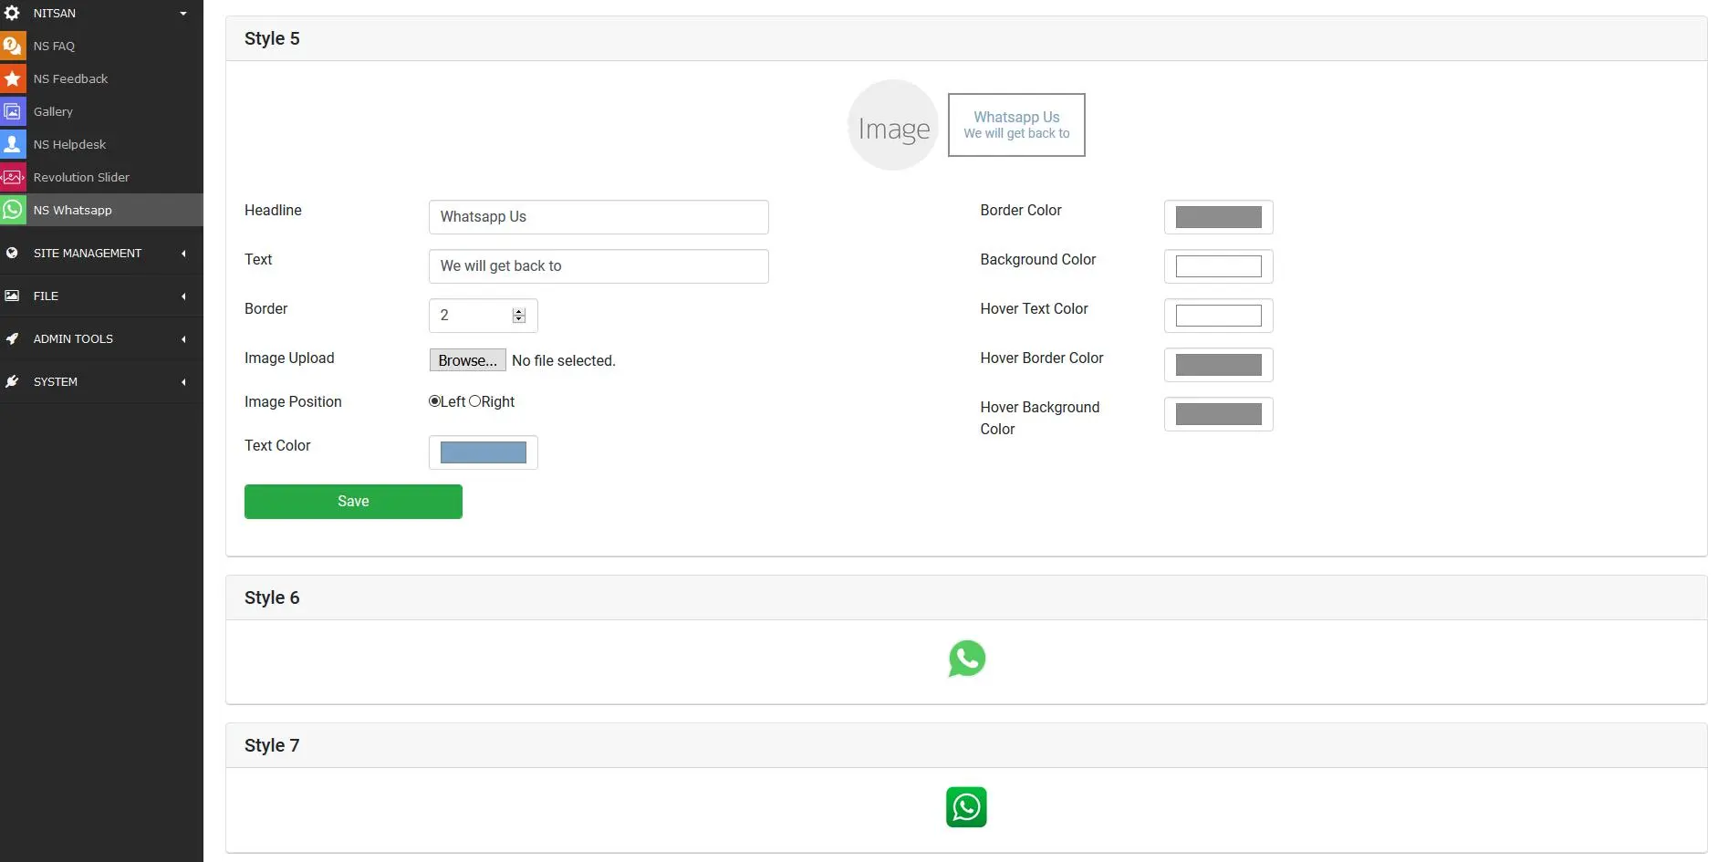The image size is (1728, 862).
Task: Open the Hover Background Color swatch
Action: click(1219, 414)
